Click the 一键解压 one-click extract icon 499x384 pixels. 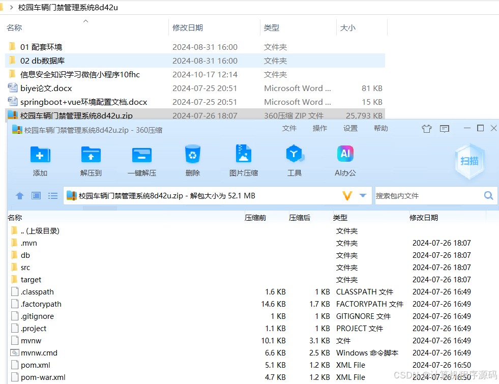click(142, 159)
